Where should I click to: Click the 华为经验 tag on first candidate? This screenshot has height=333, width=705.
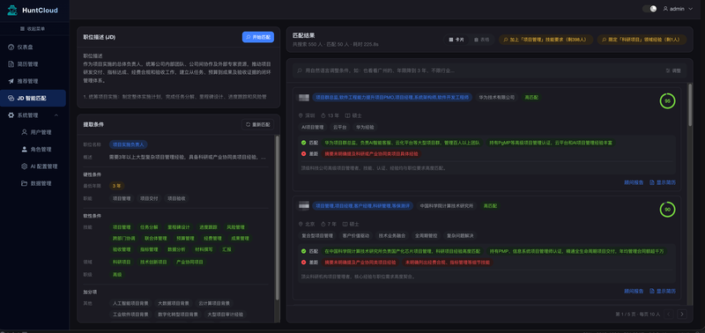pos(366,127)
